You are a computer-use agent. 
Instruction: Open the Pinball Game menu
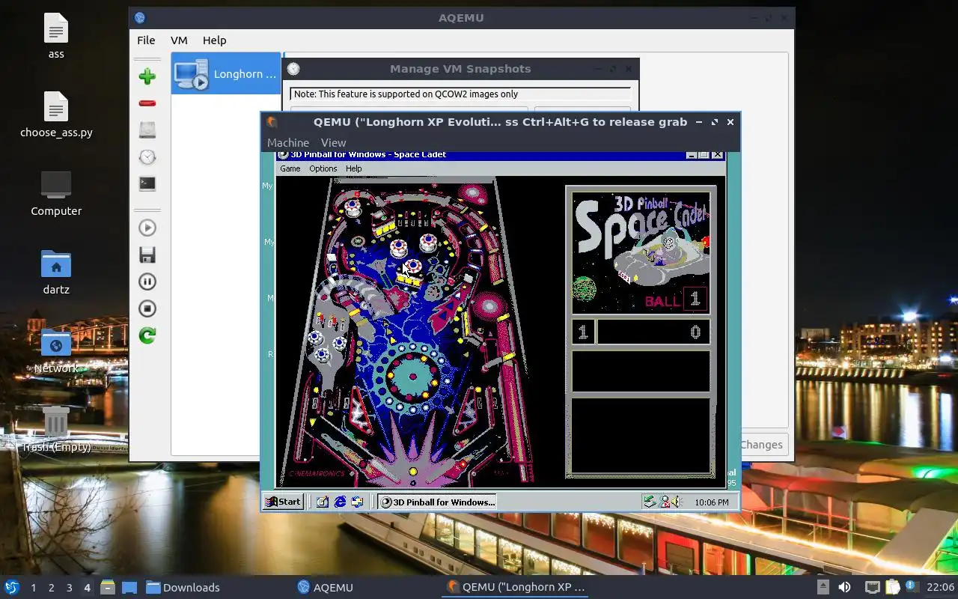click(290, 168)
